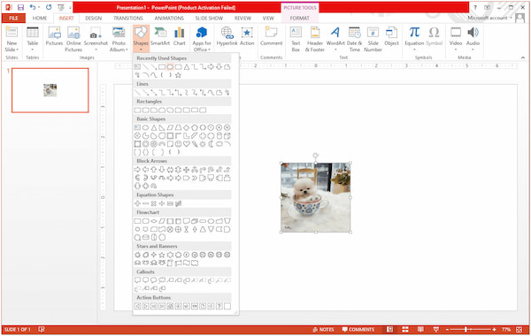Open the New Slide dropdown
Screen dimensions: 531x336
click(x=12, y=46)
